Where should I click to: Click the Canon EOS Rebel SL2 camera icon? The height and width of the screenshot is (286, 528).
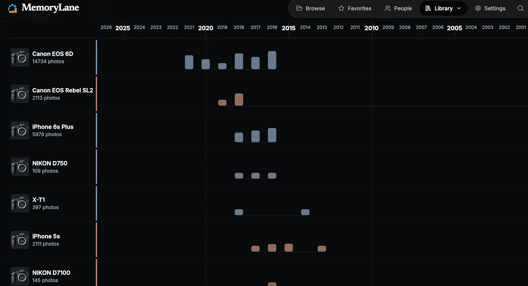click(20, 94)
